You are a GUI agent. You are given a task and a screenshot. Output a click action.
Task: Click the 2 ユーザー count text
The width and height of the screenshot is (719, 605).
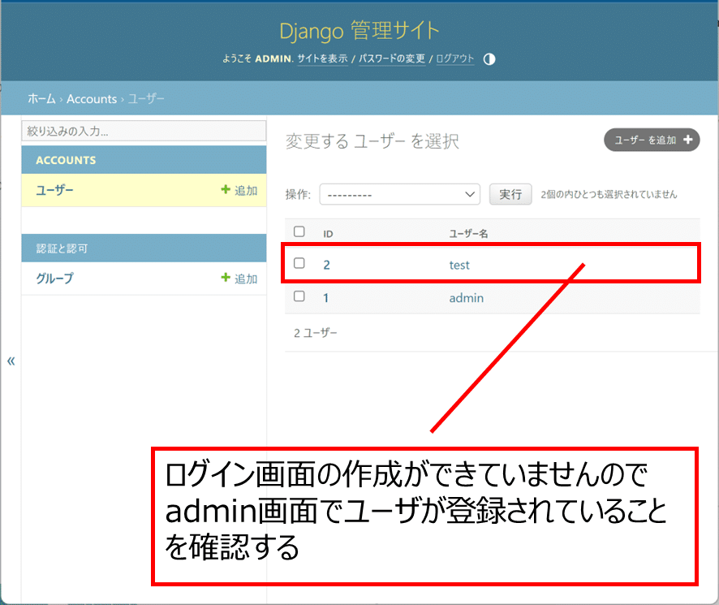[x=316, y=333]
